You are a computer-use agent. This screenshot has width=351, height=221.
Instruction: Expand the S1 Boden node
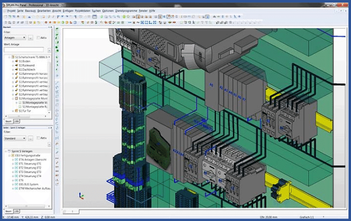(13, 61)
